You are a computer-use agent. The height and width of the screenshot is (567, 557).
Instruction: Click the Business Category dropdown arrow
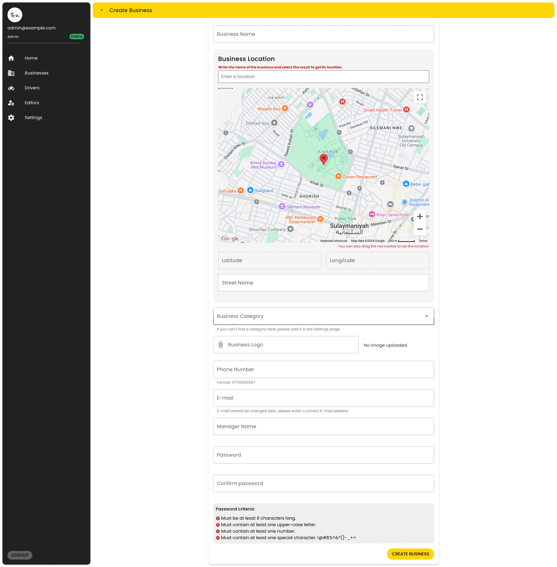click(426, 316)
